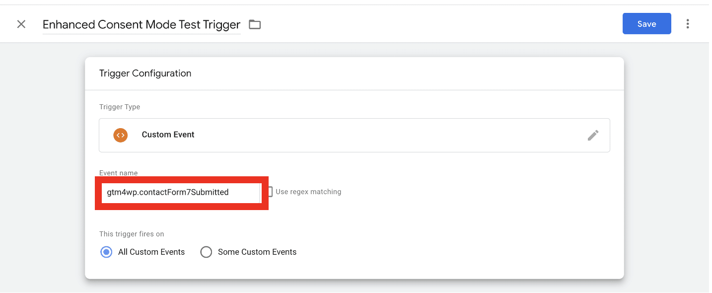Image resolution: width=712 pixels, height=293 pixels.
Task: Tick the Use regex matching checkbox
Action: pos(270,192)
